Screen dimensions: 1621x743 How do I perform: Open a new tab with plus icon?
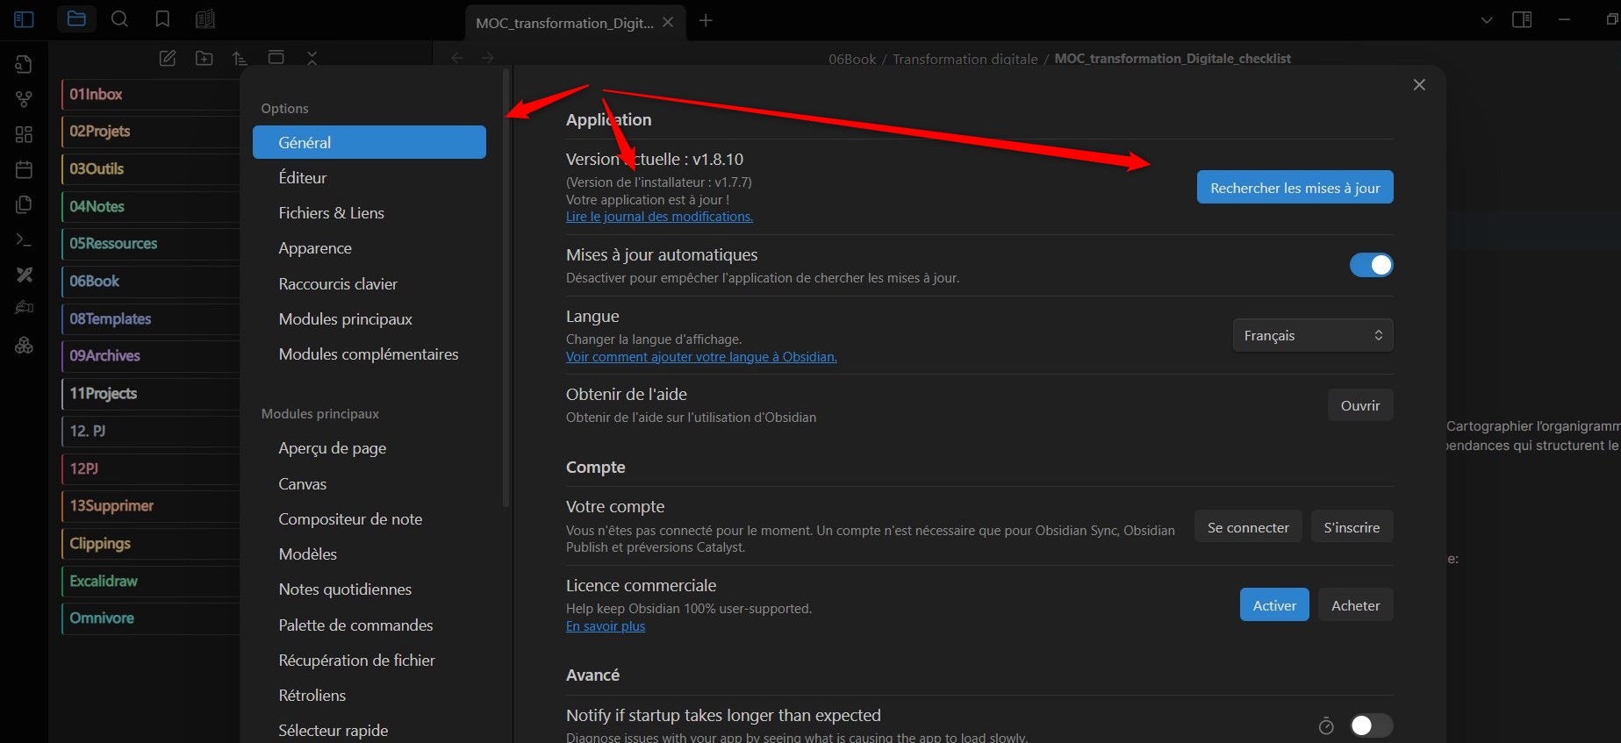point(706,20)
